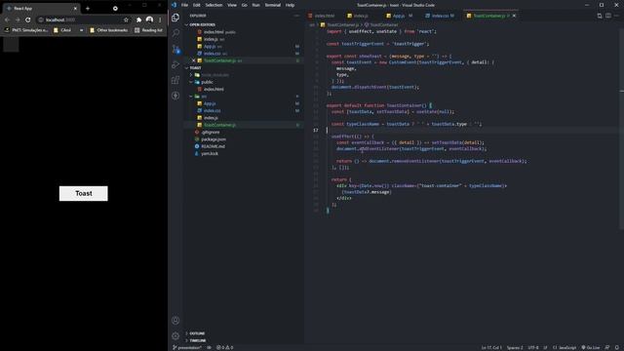Open Chrome profile avatar
Viewport: 624px width, 351px height.
pos(149,19)
